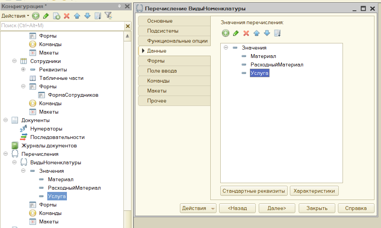
Task: Delete the selected enumeration value
Action: pos(246,33)
